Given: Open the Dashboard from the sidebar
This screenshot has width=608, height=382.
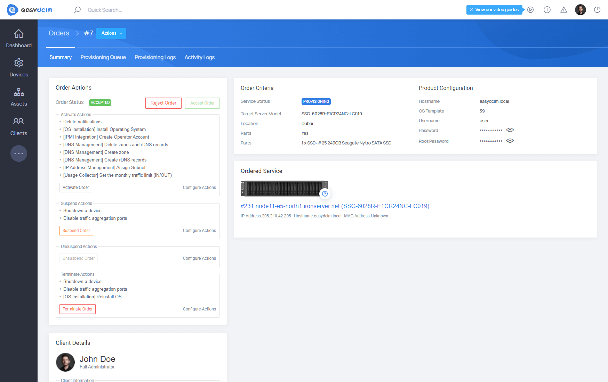Looking at the screenshot, I should coord(19,39).
